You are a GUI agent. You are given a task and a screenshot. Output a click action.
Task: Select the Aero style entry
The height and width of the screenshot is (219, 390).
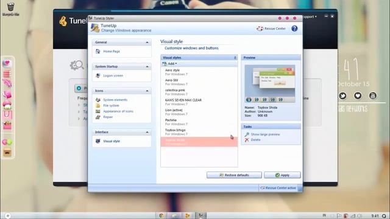click(199, 72)
